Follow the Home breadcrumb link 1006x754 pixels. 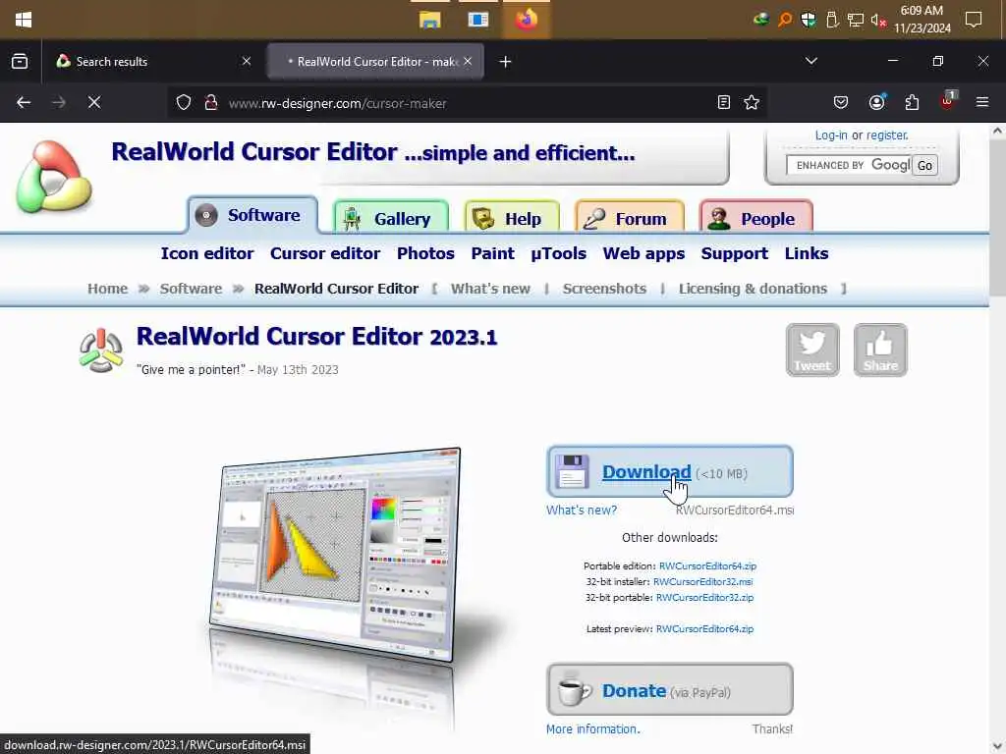[107, 289]
